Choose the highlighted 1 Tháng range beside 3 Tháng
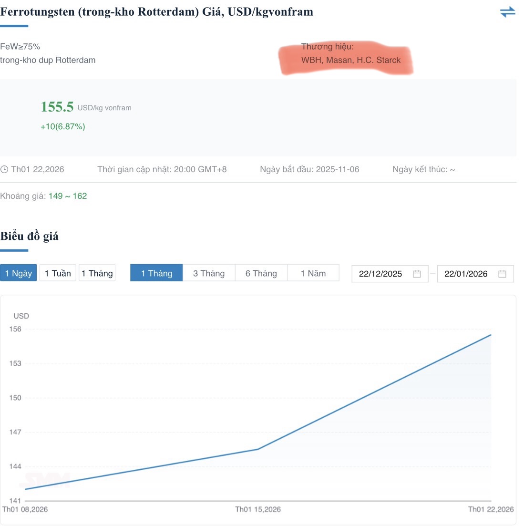This screenshot has height=526, width=524. (x=156, y=273)
